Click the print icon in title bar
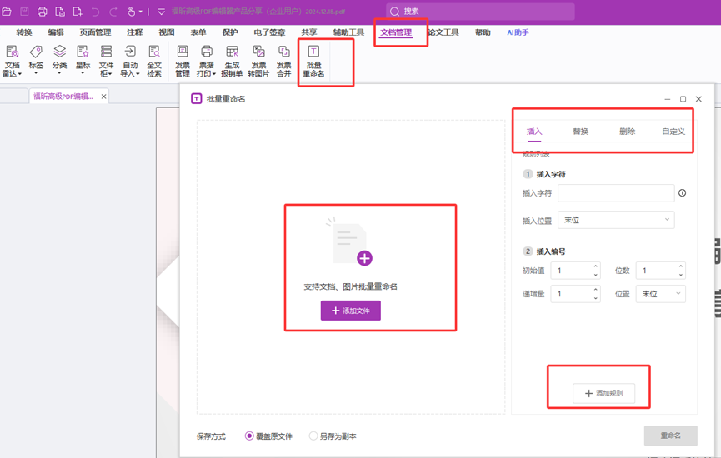The height and width of the screenshot is (458, 721). pyautogui.click(x=42, y=12)
